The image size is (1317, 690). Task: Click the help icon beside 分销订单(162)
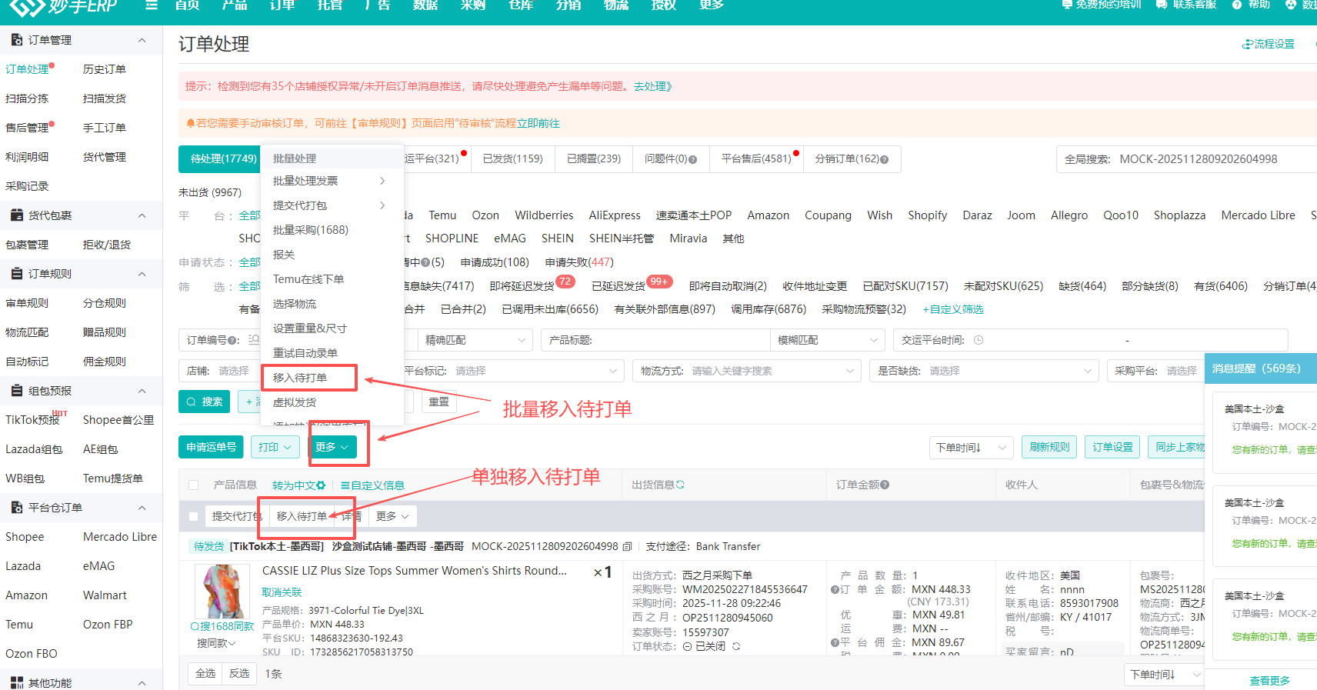pyautogui.click(x=884, y=159)
